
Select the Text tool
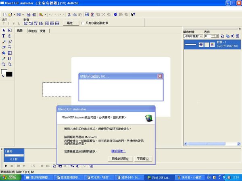coord(3,36)
